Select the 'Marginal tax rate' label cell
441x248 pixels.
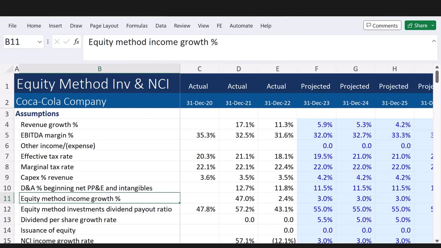coord(100,167)
